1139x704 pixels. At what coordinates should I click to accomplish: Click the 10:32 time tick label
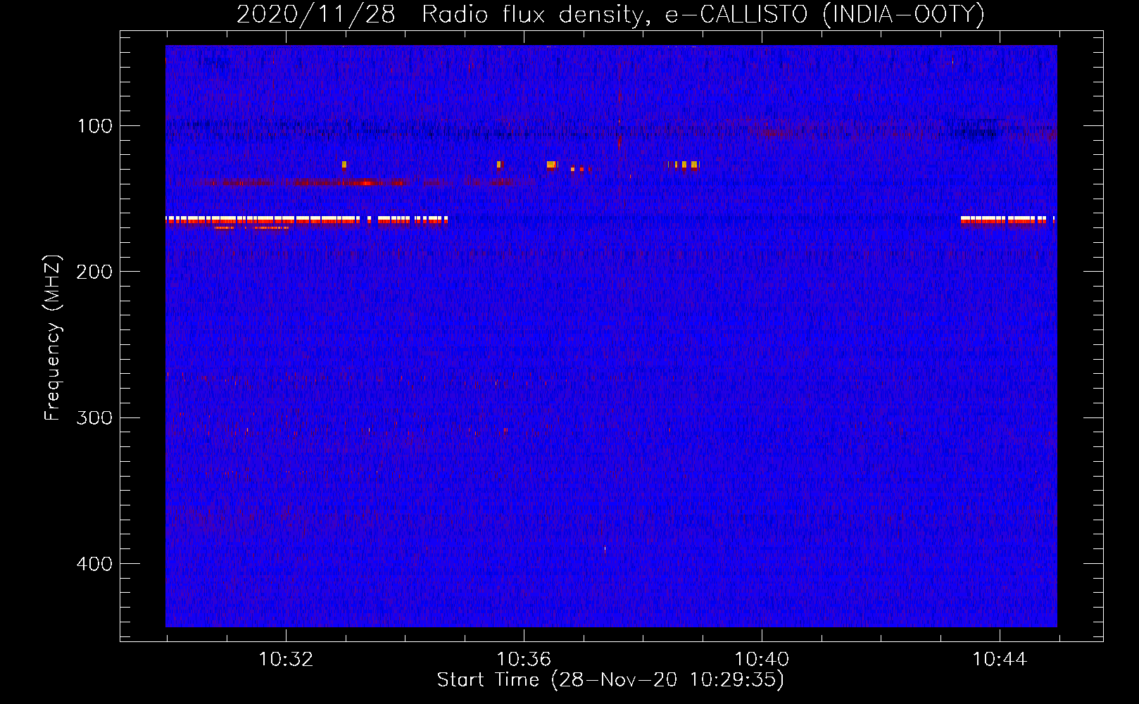286,660
